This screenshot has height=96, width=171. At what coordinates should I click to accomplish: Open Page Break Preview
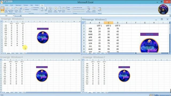pos(11,10)
